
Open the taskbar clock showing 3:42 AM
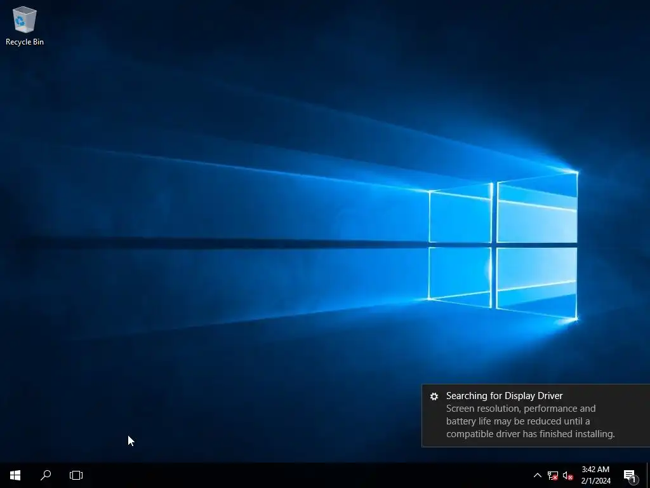pos(595,475)
